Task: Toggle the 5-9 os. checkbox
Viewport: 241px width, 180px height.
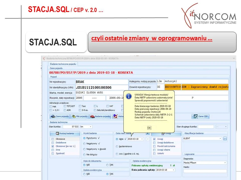Action: 80,110
